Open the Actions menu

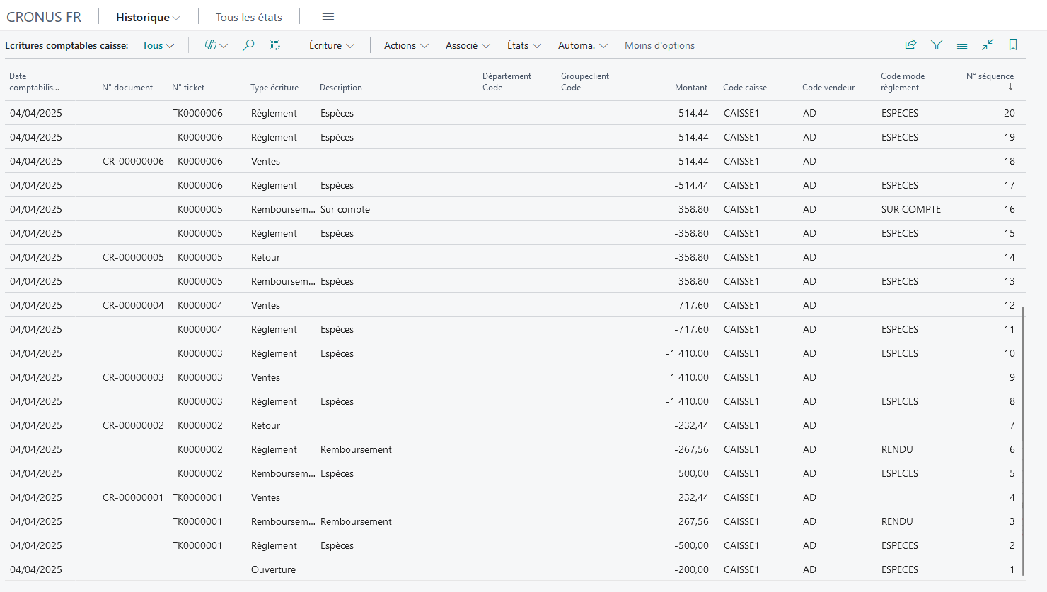tap(406, 45)
